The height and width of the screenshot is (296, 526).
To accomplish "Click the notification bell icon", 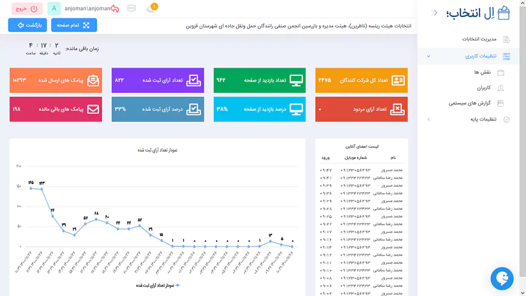I will 151,9.
